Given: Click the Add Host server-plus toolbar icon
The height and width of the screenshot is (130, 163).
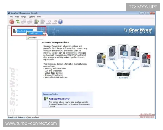Looking at the screenshot, I should point(36,22).
